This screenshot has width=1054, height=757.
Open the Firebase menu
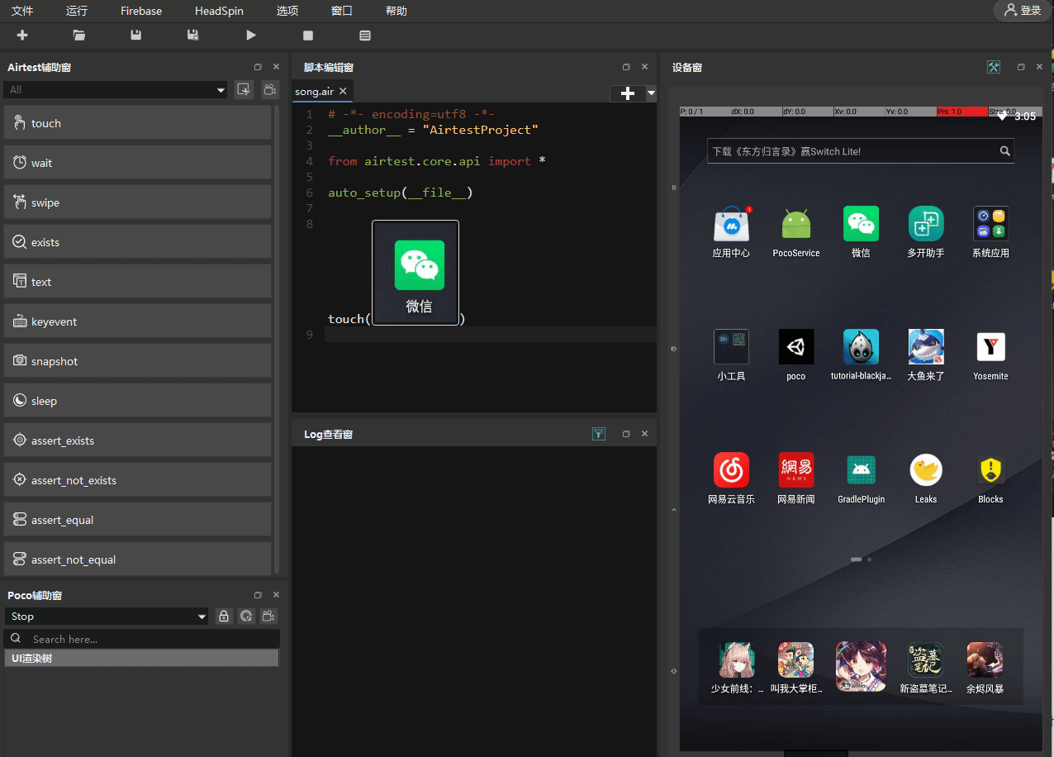click(x=141, y=11)
